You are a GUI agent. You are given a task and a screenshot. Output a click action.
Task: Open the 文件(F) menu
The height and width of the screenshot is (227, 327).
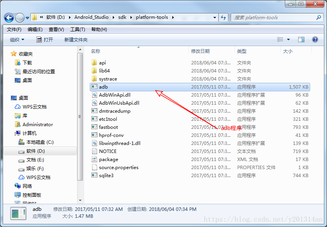(x=14, y=30)
